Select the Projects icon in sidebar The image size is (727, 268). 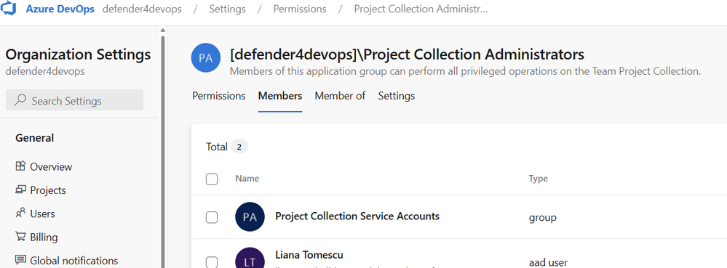pos(20,190)
